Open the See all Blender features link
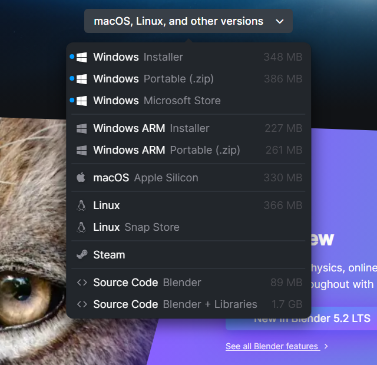Image resolution: width=377 pixels, height=365 pixels. coord(273,346)
